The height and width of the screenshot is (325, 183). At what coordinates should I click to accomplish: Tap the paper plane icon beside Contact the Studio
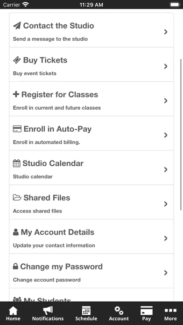tap(17, 26)
